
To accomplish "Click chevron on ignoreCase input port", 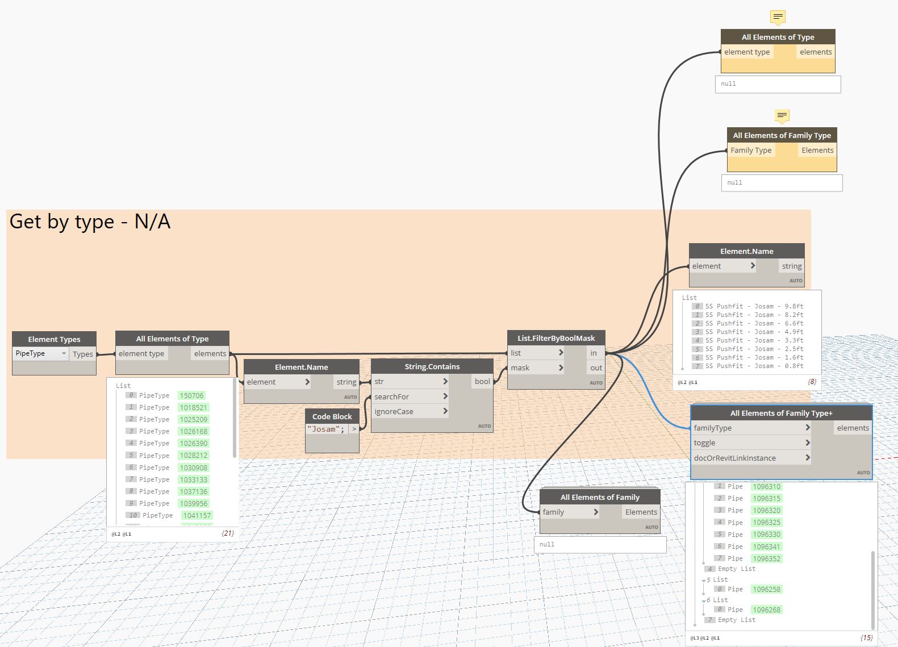I will click(445, 411).
